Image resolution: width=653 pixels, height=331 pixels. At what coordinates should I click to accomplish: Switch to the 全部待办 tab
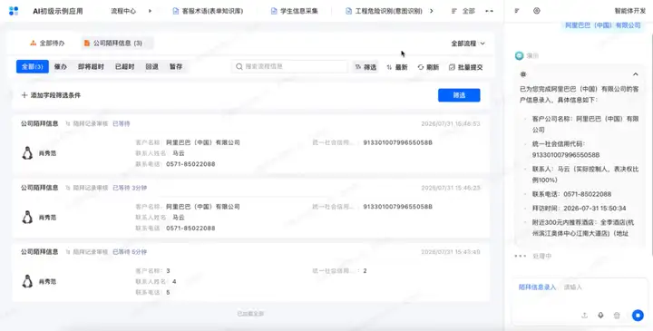(x=47, y=43)
